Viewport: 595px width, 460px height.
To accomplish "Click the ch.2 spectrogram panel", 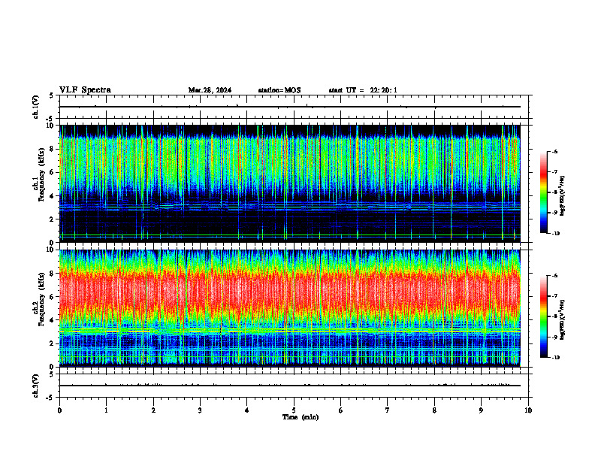I will click(290, 308).
